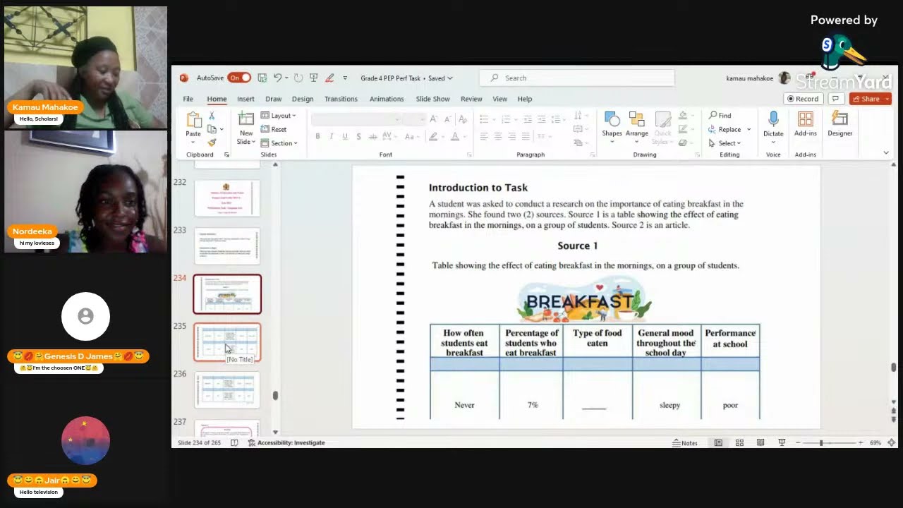The height and width of the screenshot is (508, 903).
Task: Collapse the ribbon chevron
Action: click(886, 153)
